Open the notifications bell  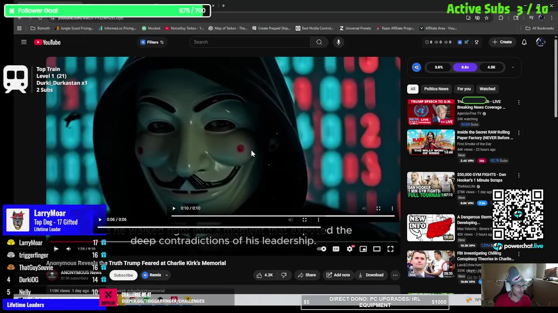pos(524,42)
